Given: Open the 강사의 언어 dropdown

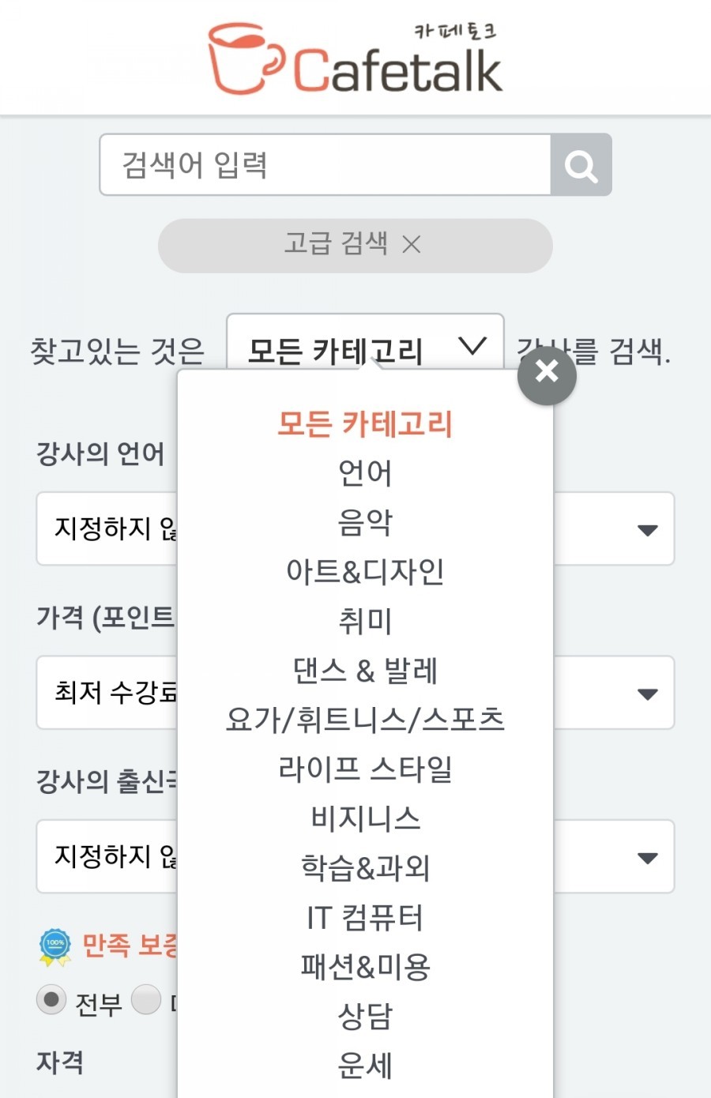Looking at the screenshot, I should click(648, 529).
